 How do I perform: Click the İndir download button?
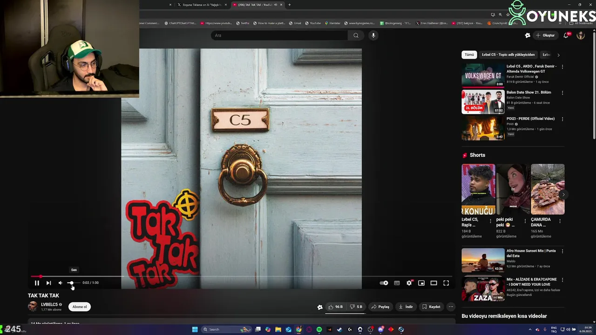point(406,307)
